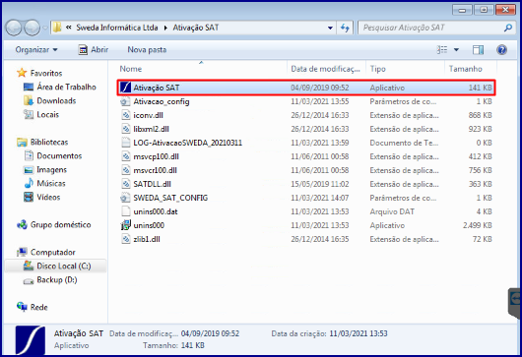Click the double chevron at breadcrumb start
The width and height of the screenshot is (522, 357).
(x=68, y=28)
